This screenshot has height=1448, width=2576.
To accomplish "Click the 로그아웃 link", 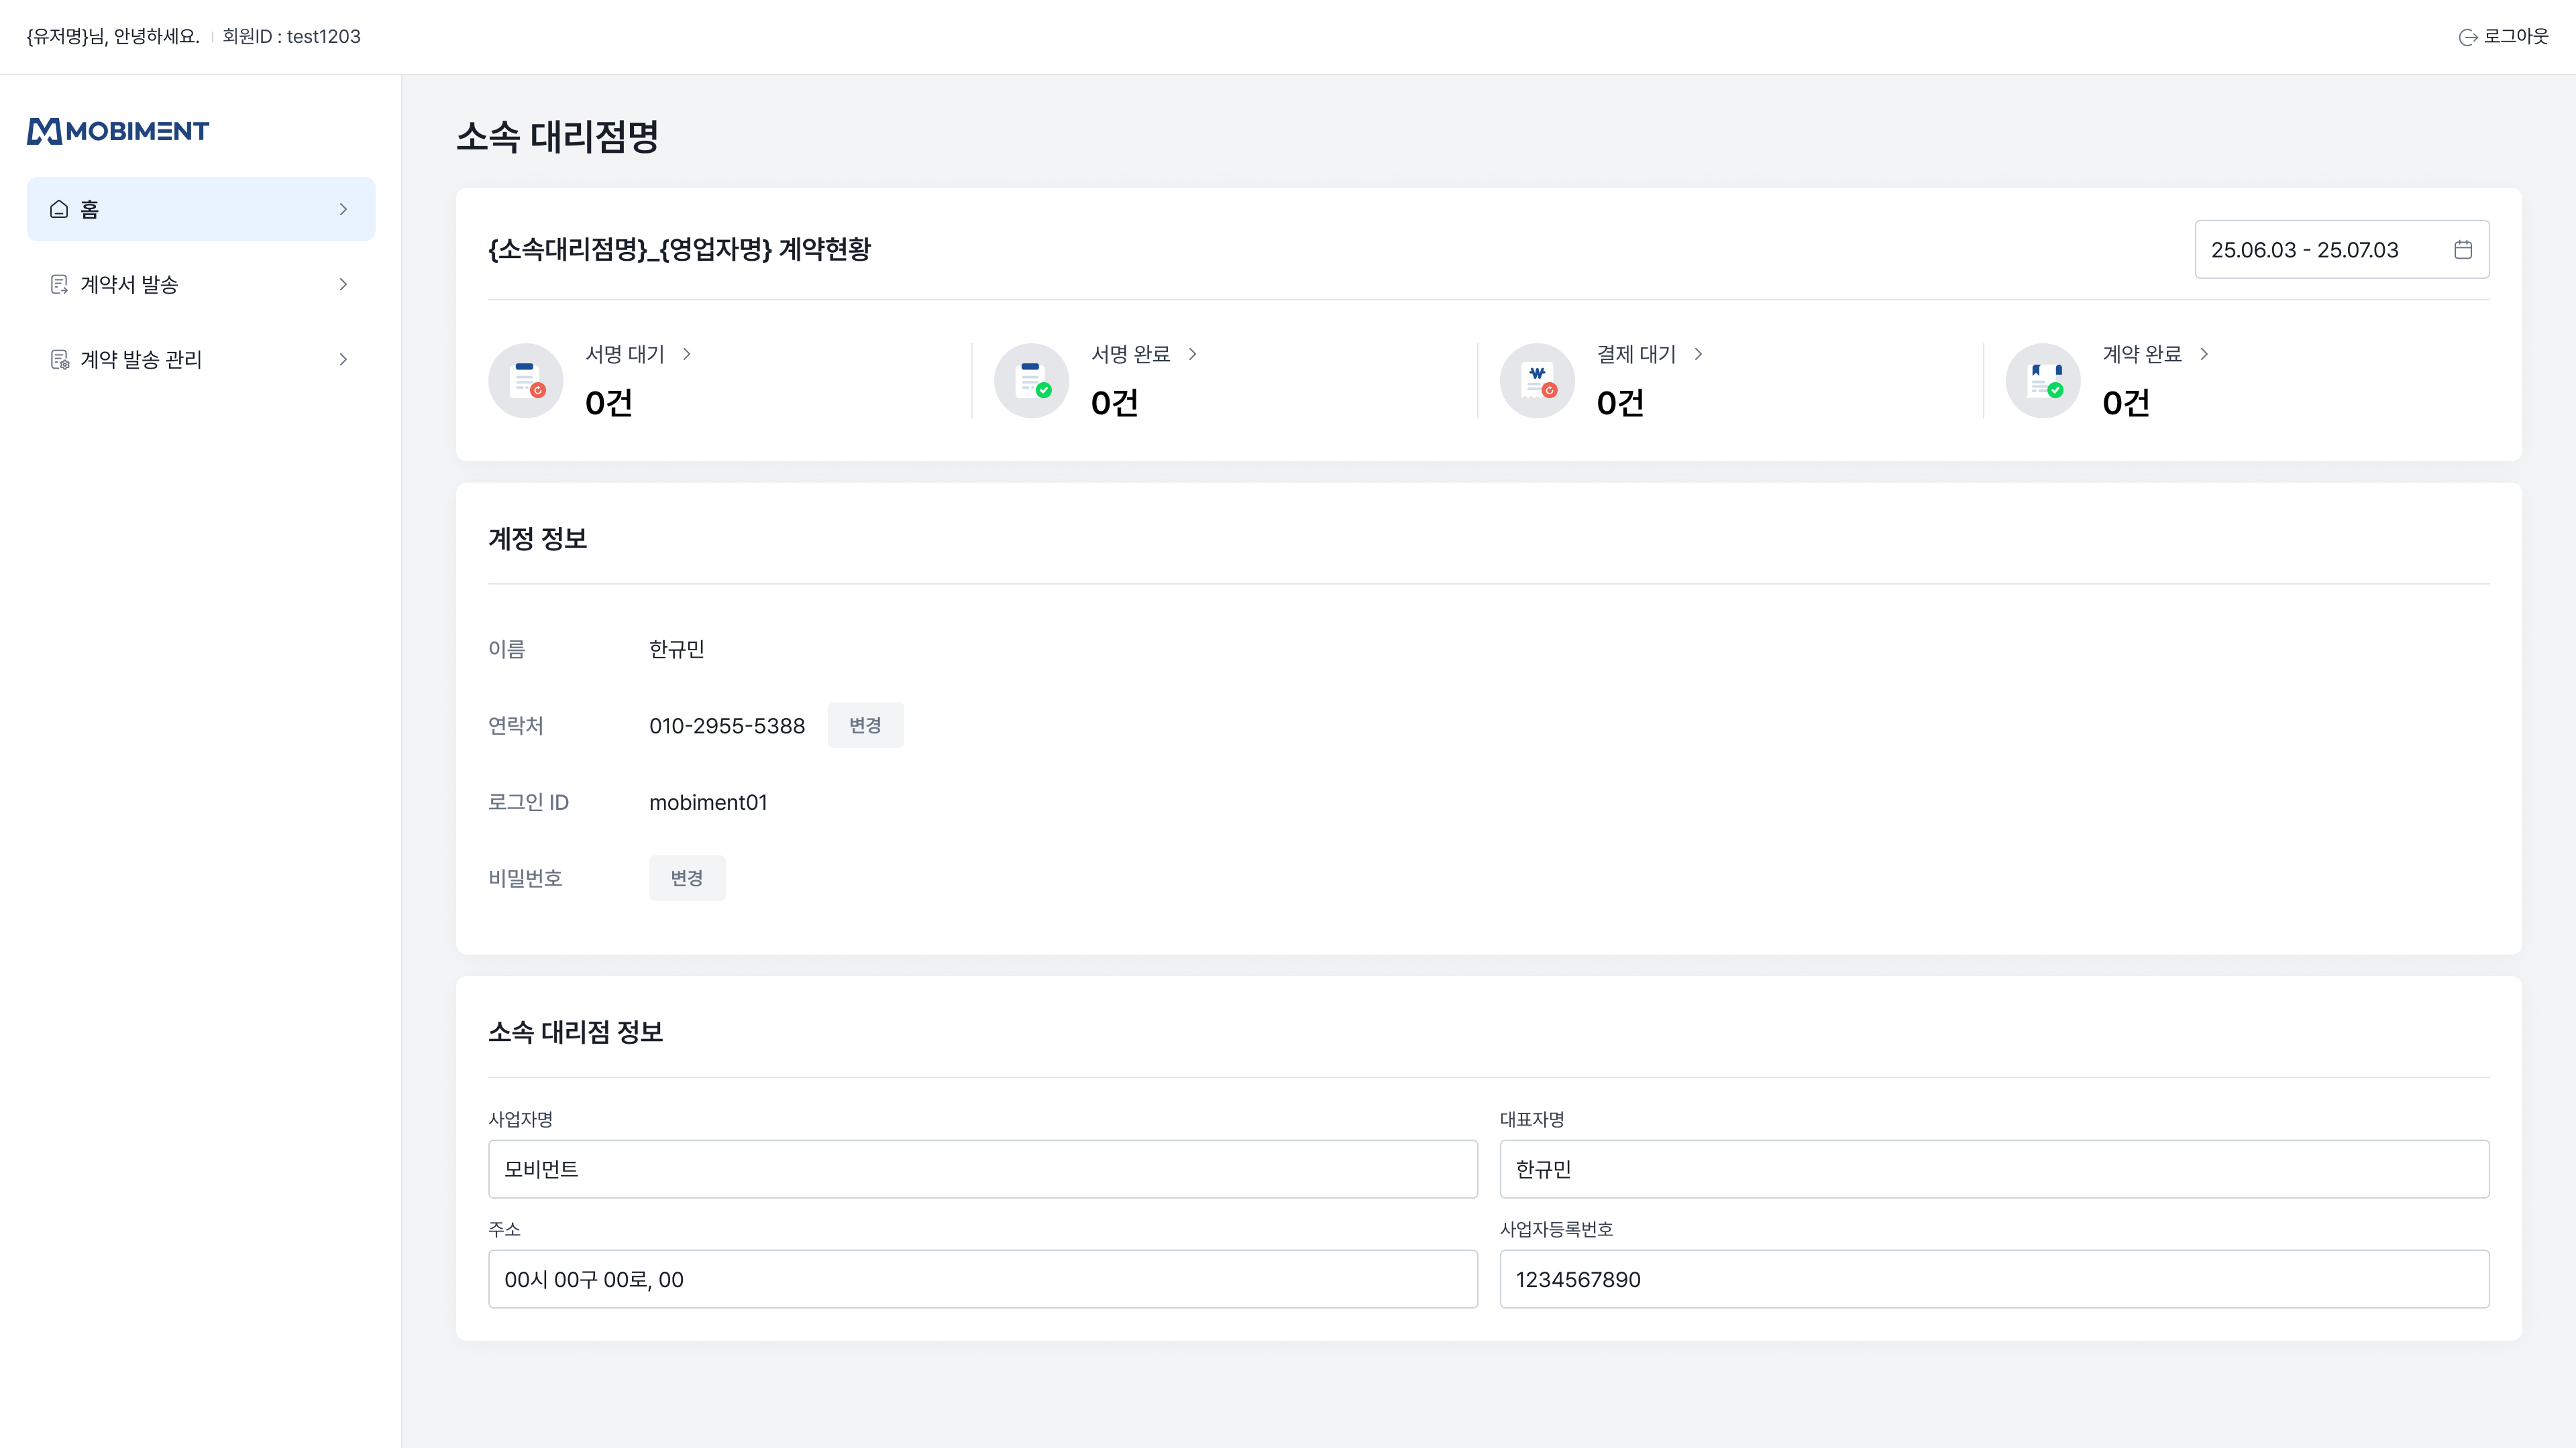I will (x=2504, y=37).
